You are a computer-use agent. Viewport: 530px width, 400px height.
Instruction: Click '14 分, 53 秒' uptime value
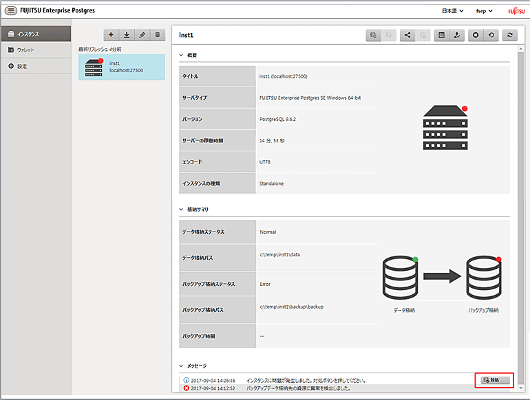(x=272, y=140)
